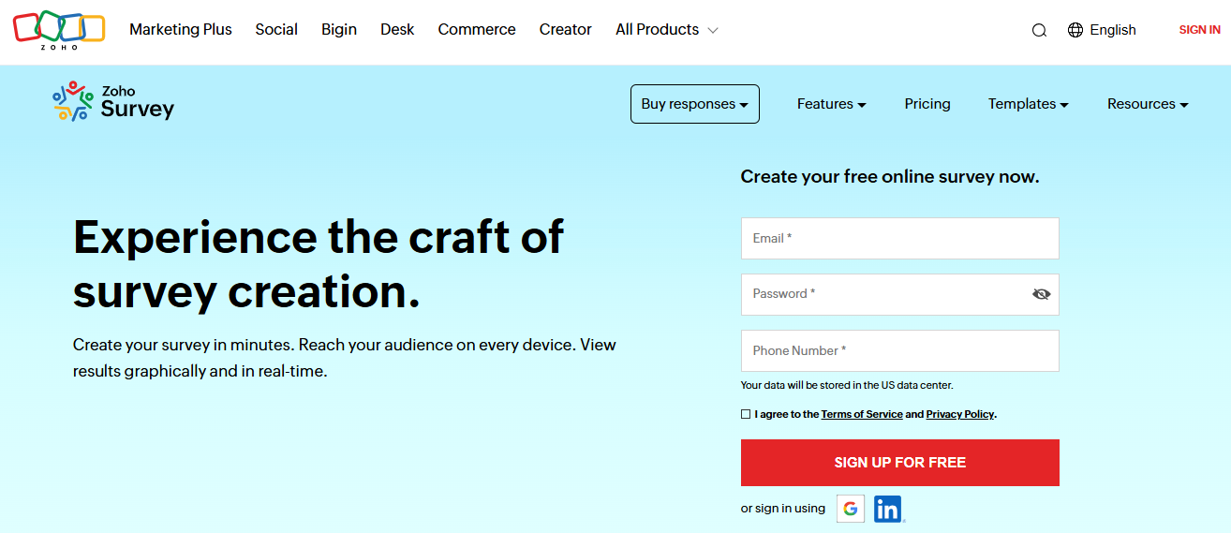Image resolution: width=1231 pixels, height=533 pixels.
Task: Click the Zoho logo icon
Action: 59,30
